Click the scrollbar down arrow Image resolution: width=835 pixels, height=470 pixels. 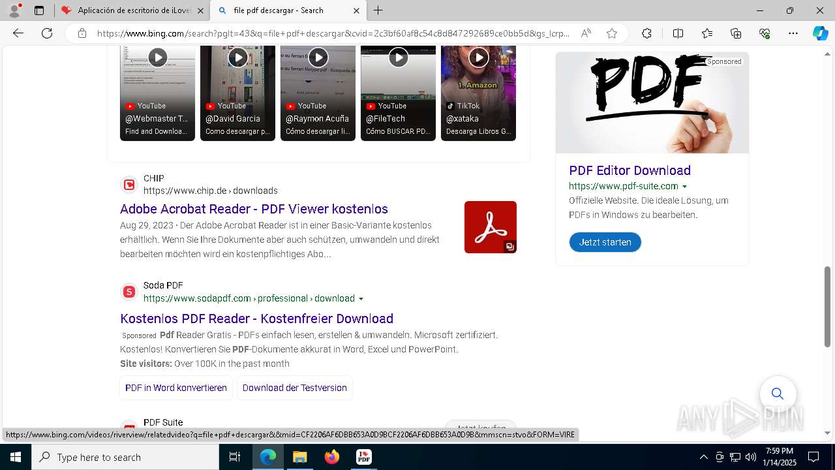[x=828, y=433]
